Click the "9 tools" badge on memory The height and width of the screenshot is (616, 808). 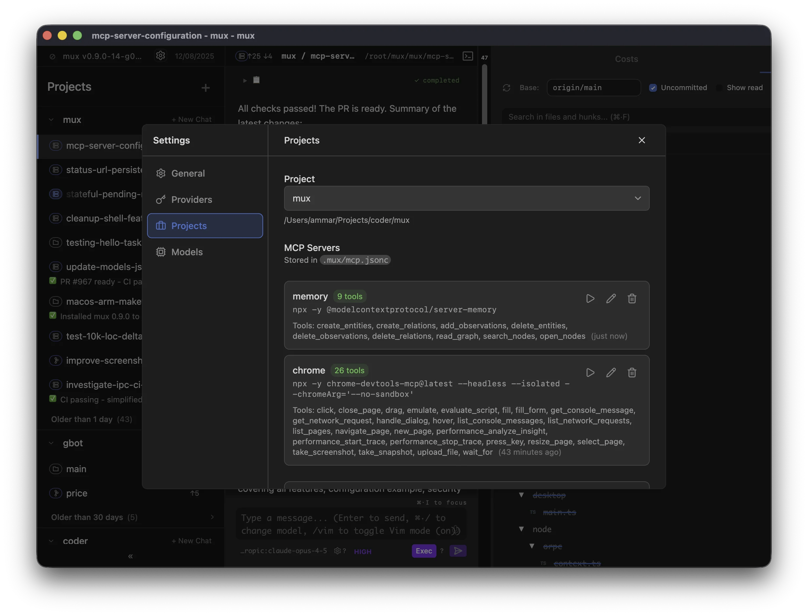(350, 296)
